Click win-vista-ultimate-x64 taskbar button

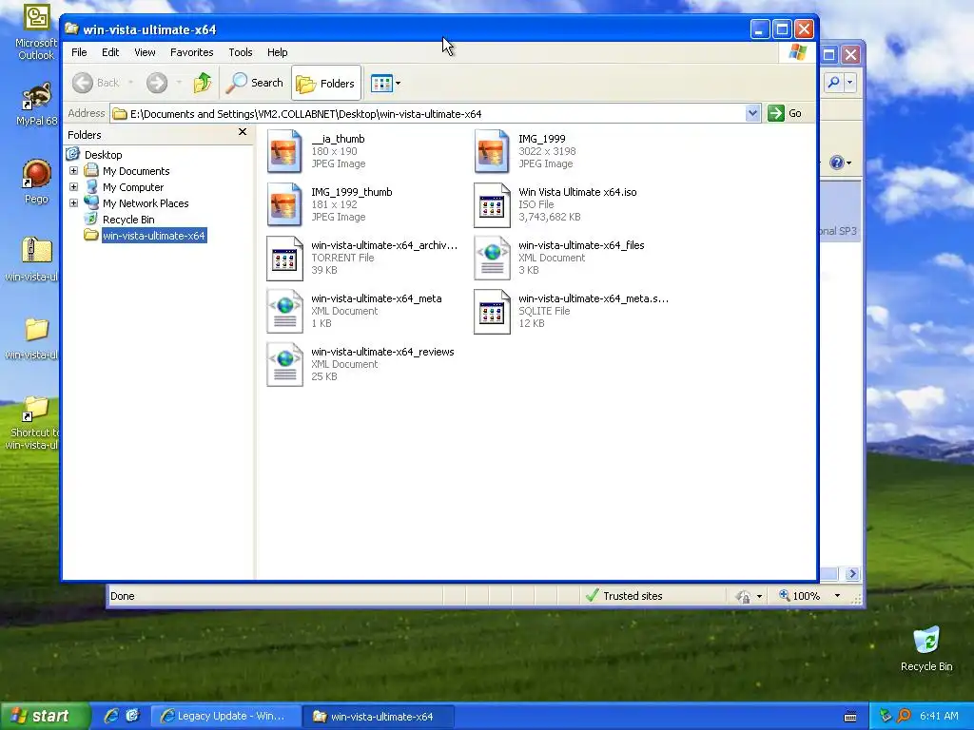pyautogui.click(x=379, y=717)
